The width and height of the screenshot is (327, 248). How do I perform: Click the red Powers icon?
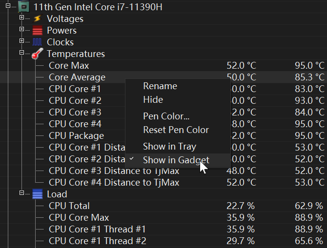point(37,30)
